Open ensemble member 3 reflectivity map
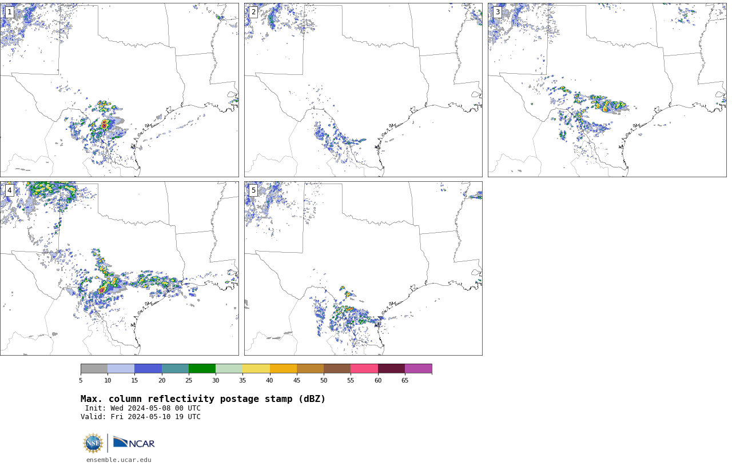Viewport: 732px width, 466px height. pyautogui.click(x=607, y=90)
